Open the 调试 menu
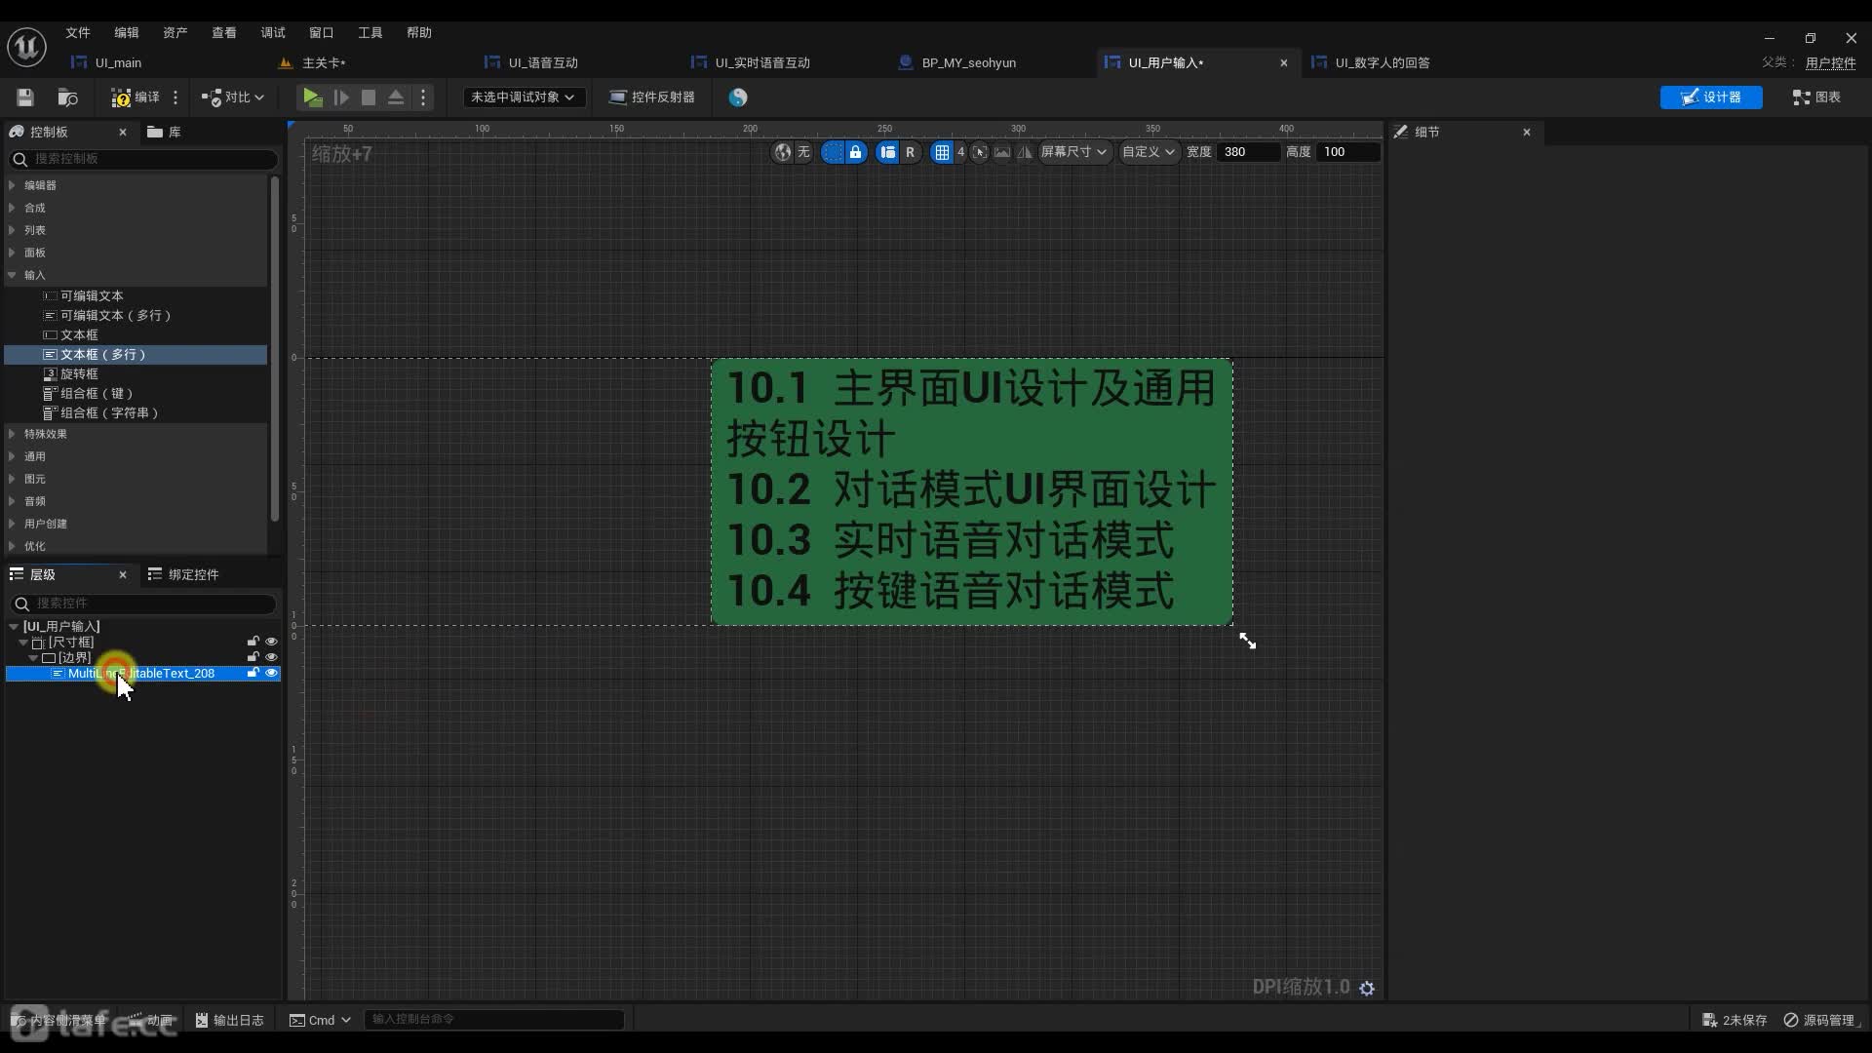Image resolution: width=1872 pixels, height=1053 pixels. [273, 32]
